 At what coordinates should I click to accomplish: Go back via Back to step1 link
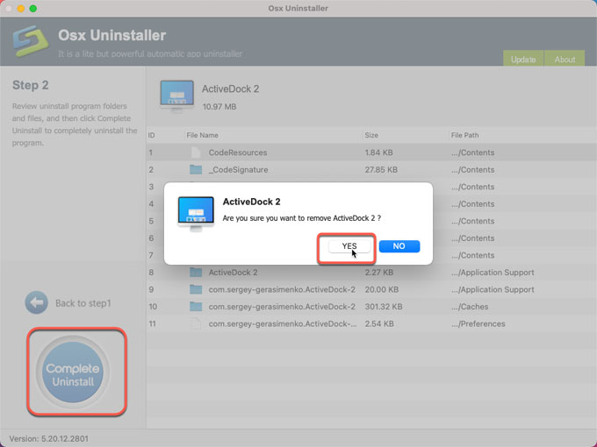83,303
